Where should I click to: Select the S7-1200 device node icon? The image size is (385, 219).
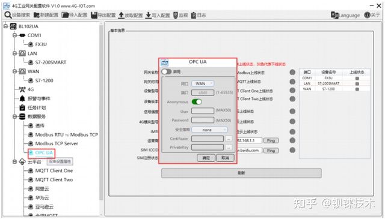[x=31, y=80]
